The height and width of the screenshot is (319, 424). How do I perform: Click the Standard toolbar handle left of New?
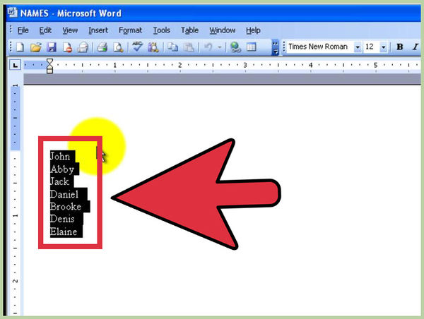pos(11,47)
